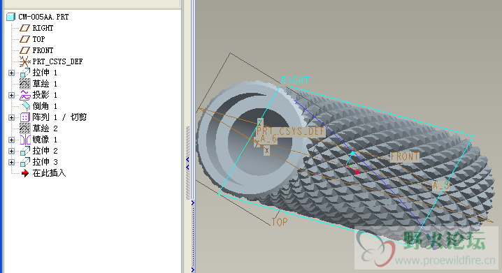Expand the 阵列 1 / 切剪 node
The width and height of the screenshot is (502, 273).
11,117
